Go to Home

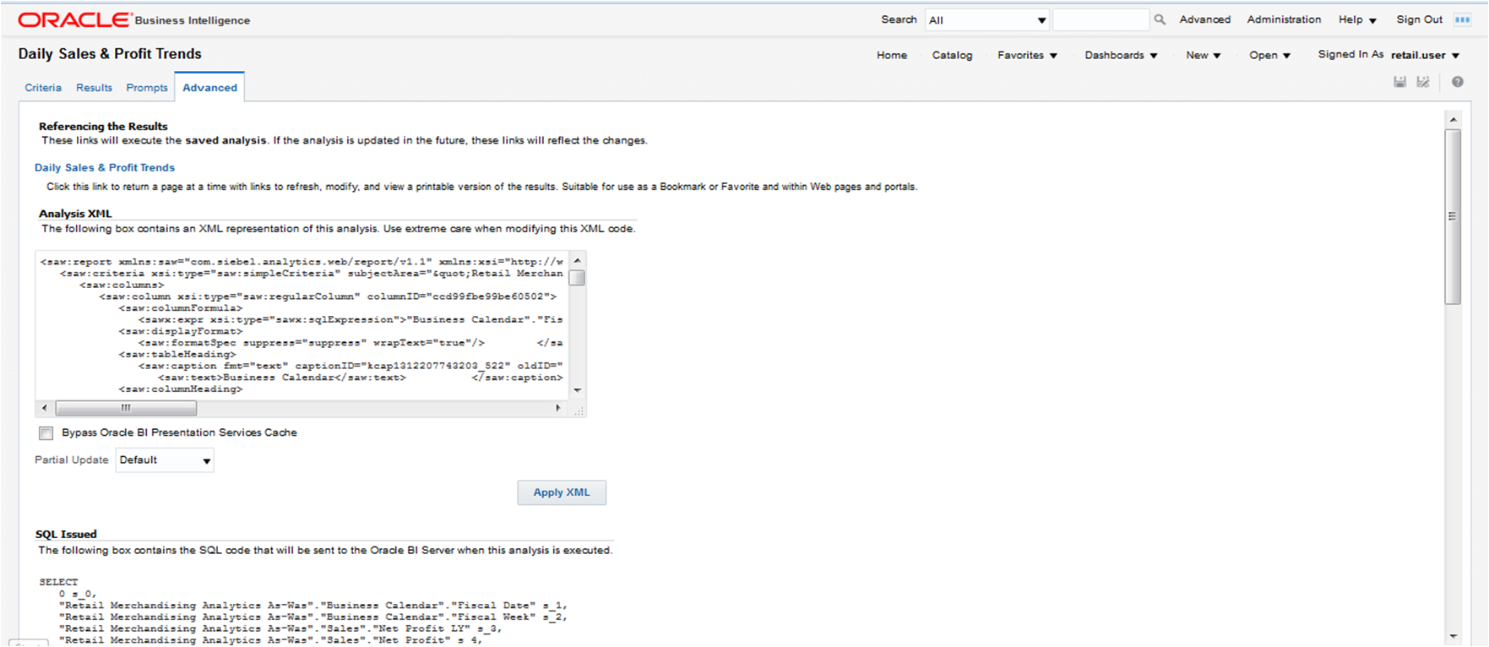pyautogui.click(x=892, y=55)
